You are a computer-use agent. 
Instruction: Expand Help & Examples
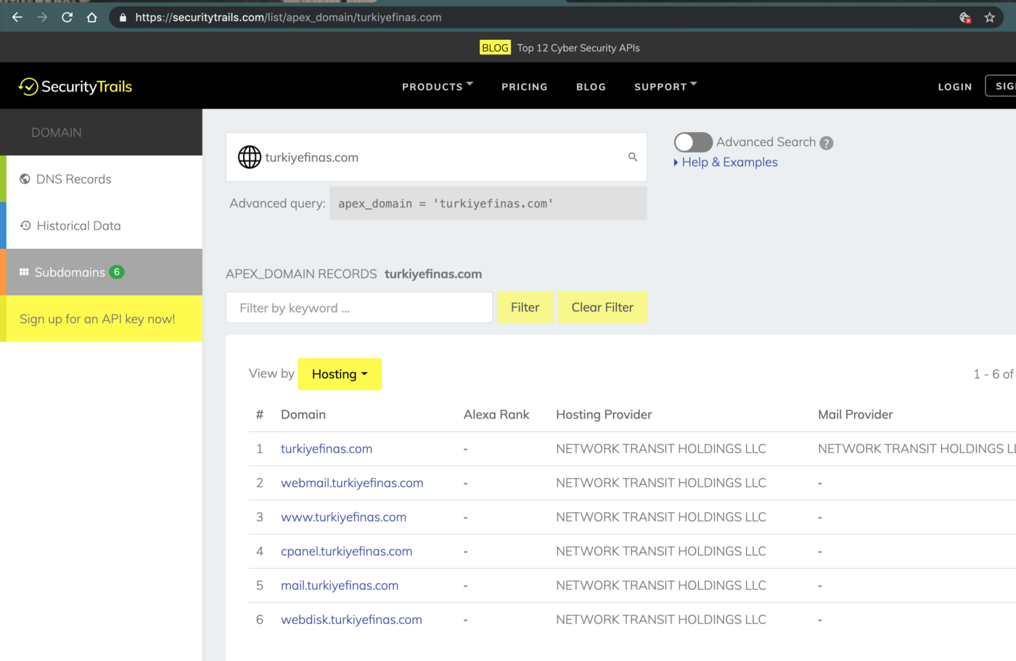click(726, 163)
